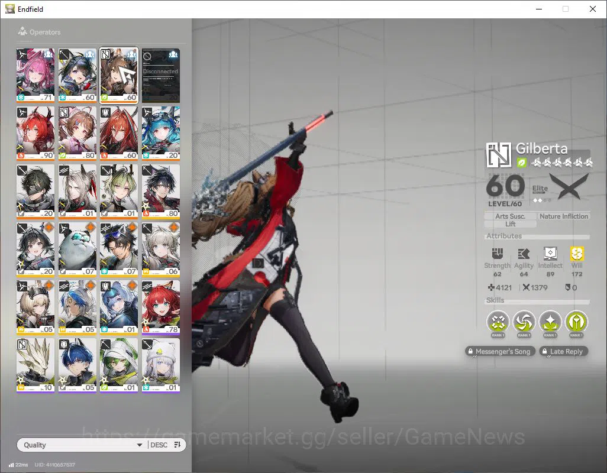Viewport: 607px width, 473px height.
Task: Select the red-haired fox-eared operator level 78
Action: click(161, 307)
